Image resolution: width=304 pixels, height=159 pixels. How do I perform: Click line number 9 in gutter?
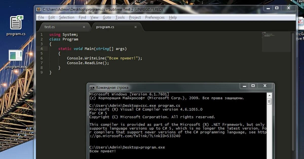click(x=42, y=72)
